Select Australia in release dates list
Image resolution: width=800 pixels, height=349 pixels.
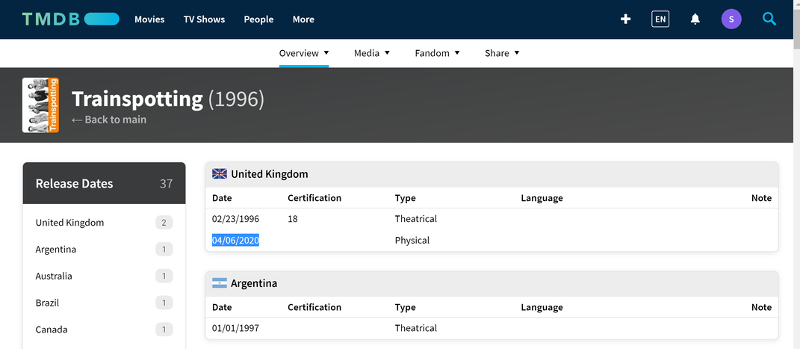click(x=54, y=276)
